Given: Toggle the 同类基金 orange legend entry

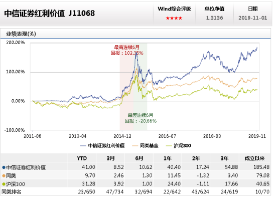Looking at the screenshot, I should [x=145, y=146].
